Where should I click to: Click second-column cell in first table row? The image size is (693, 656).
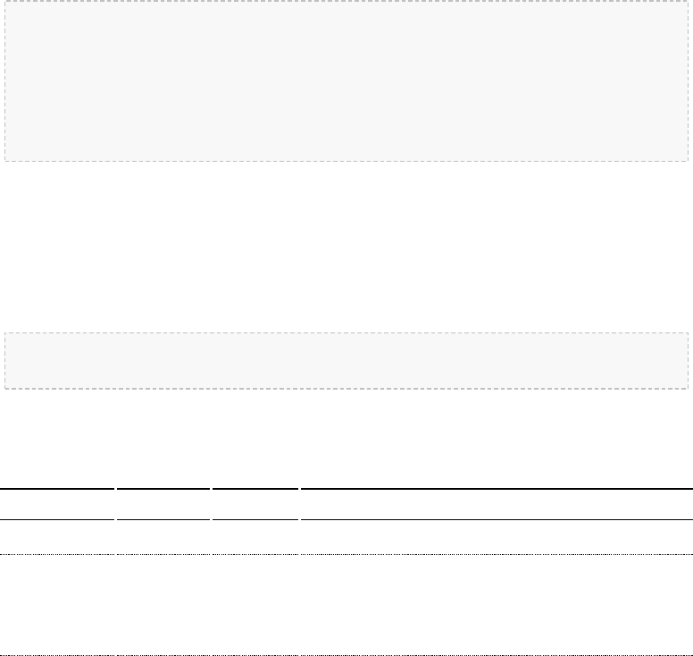point(163,537)
